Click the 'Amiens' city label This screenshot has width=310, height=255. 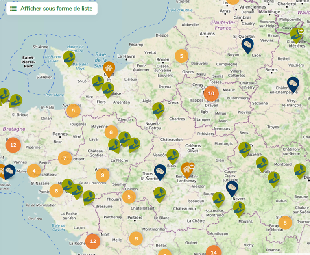tap(207, 34)
